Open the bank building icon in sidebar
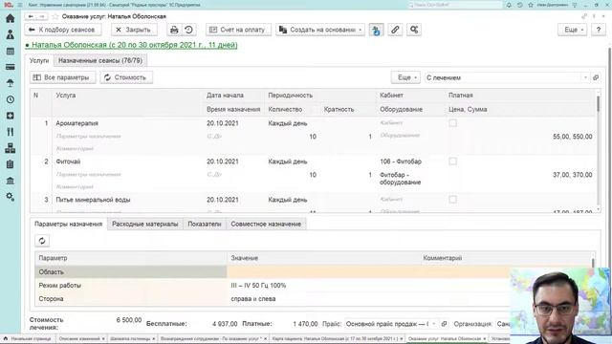This screenshot has height=344, width=612. click(x=11, y=181)
